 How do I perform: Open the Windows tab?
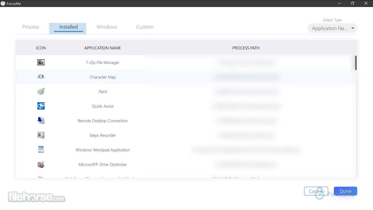click(x=107, y=27)
